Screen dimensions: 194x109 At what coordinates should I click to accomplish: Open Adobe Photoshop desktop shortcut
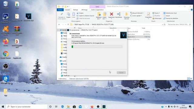pos(5,18)
